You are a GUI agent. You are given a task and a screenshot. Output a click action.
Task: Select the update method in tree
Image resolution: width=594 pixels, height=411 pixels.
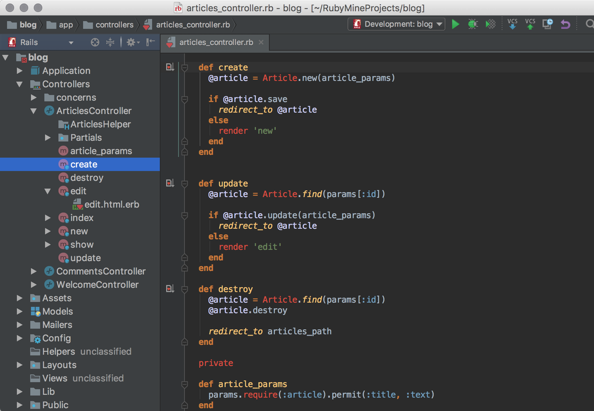pyautogui.click(x=80, y=258)
